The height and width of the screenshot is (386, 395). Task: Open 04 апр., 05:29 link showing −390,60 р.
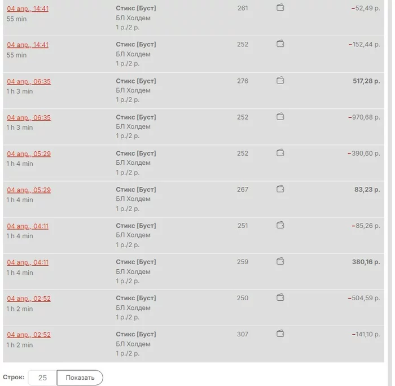coord(29,153)
